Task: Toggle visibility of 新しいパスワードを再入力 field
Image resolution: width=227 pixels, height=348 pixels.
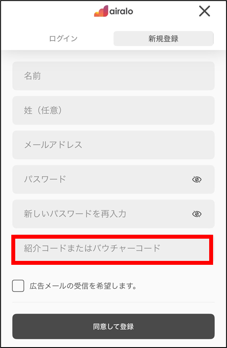Action: tap(197, 214)
